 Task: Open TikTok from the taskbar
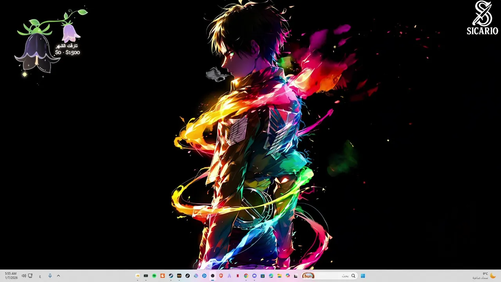pyautogui.click(x=187, y=276)
